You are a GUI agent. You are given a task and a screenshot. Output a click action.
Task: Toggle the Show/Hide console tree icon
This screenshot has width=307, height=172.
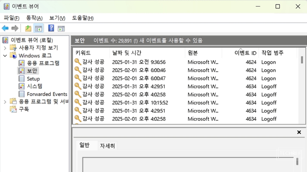38,29
